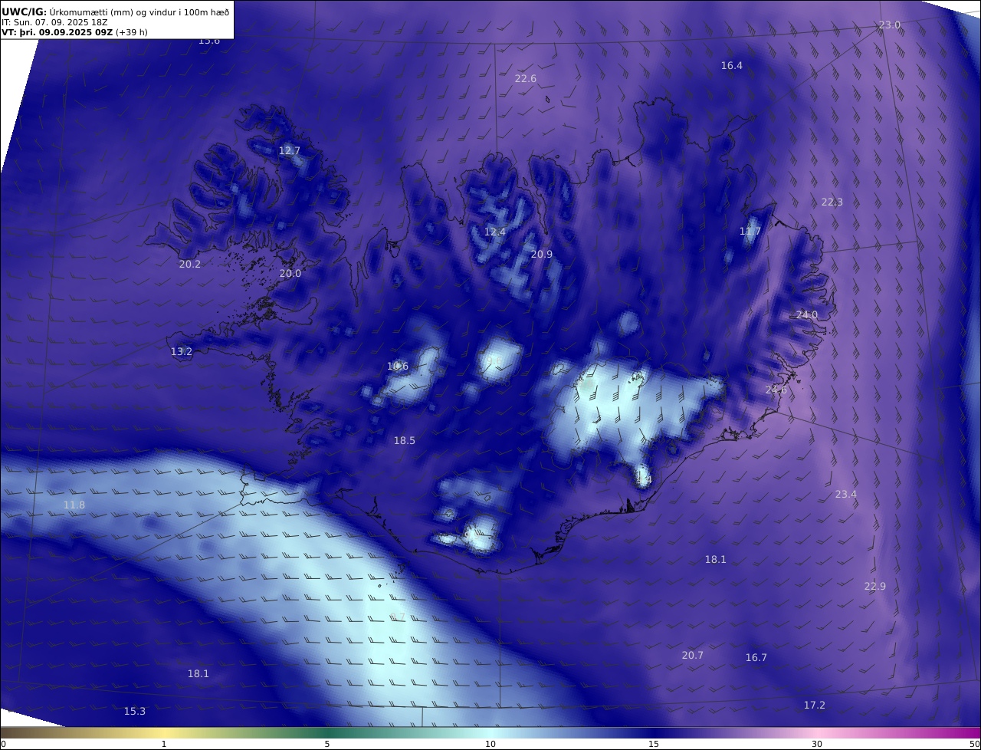Viewport: 981px width, 750px height.
Task: Select the 16.7 map value
Action: [756, 658]
